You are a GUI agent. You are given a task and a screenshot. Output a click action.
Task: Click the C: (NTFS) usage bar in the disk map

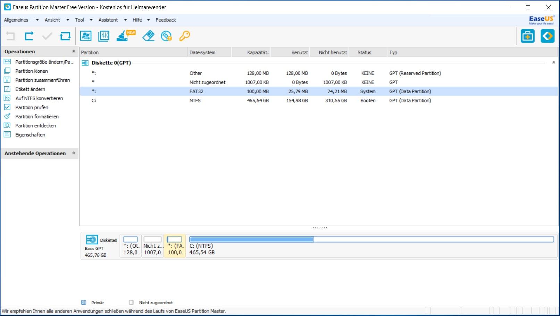pos(371,239)
